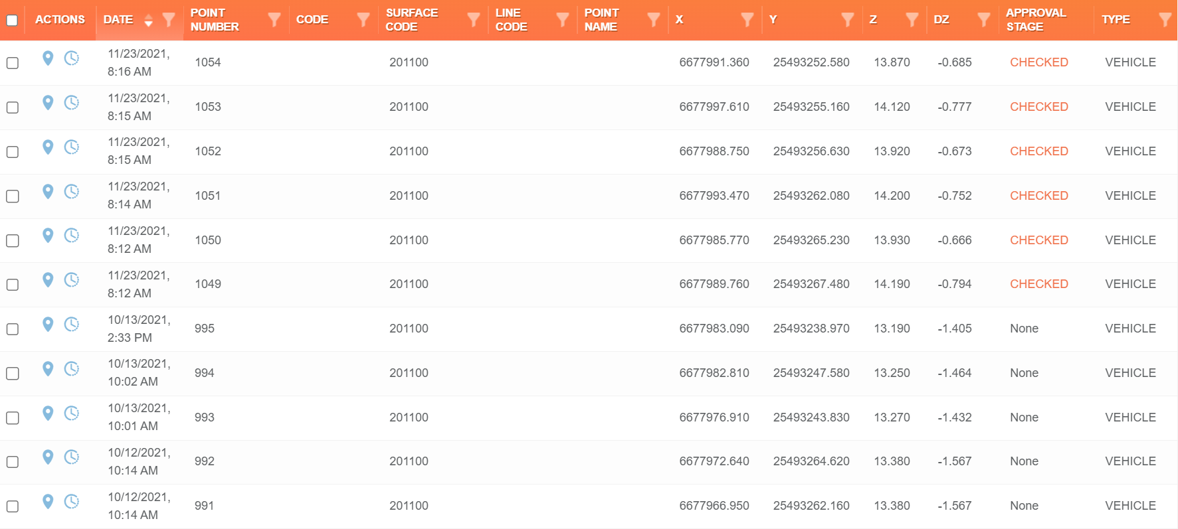This screenshot has width=1178, height=529.
Task: Click VEHICLE type for point 993
Action: (x=1131, y=417)
